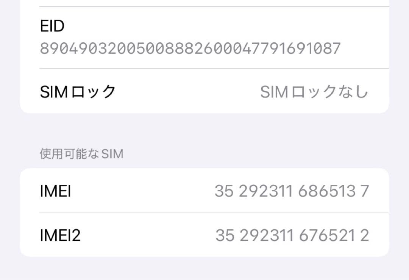Tap the EID label text
The width and height of the screenshot is (409, 280).
(x=52, y=26)
